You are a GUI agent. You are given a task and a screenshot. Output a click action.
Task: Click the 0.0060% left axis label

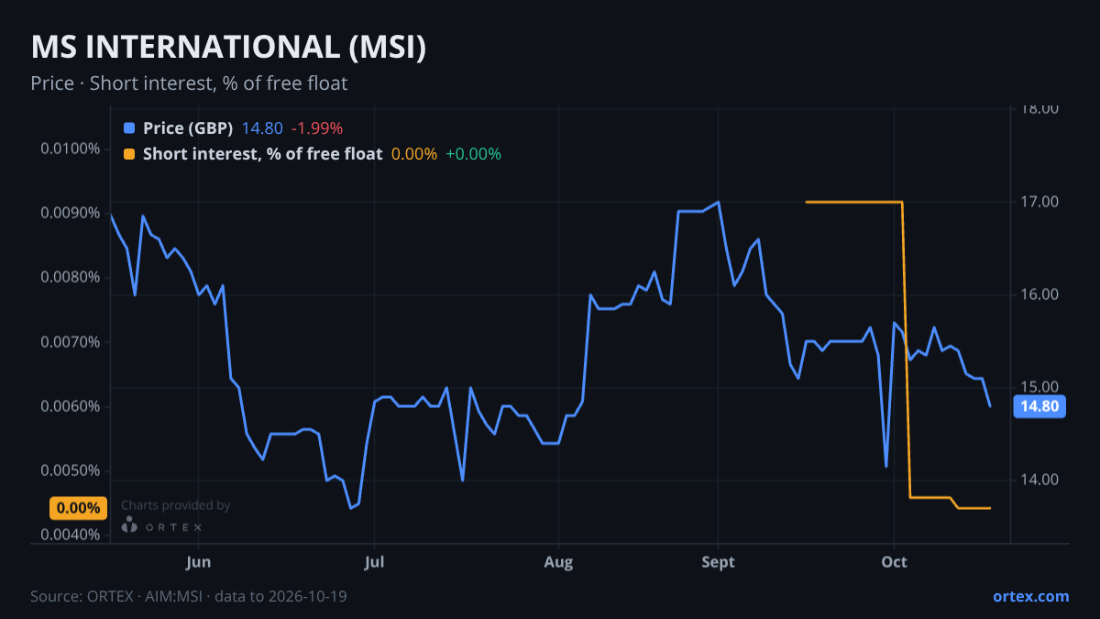pos(71,406)
